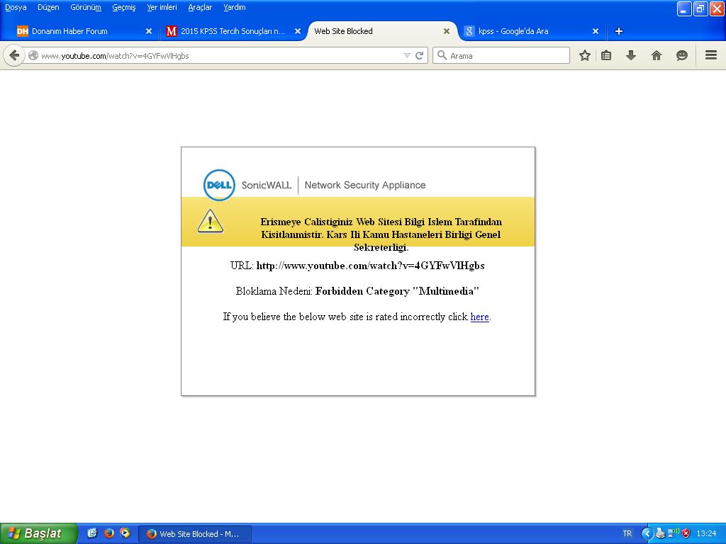Click the printer tray icon
726x544 pixels.
click(661, 533)
